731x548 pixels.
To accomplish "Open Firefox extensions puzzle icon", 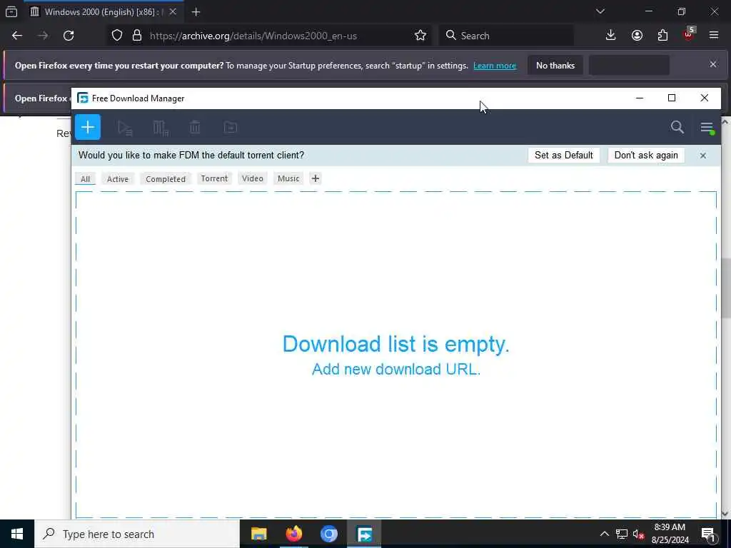I will (x=662, y=36).
